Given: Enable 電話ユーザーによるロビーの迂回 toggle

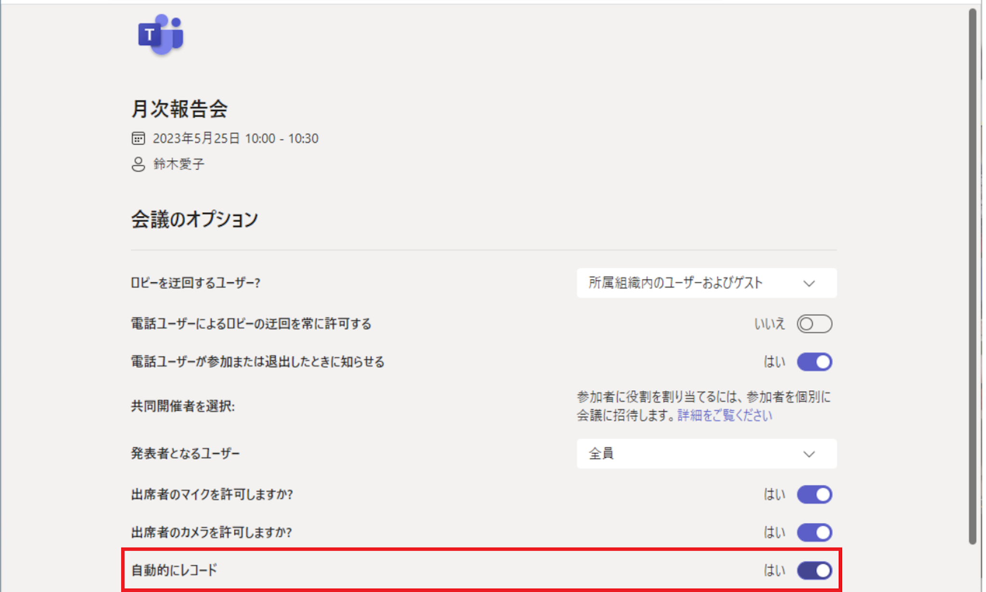Looking at the screenshot, I should tap(814, 324).
